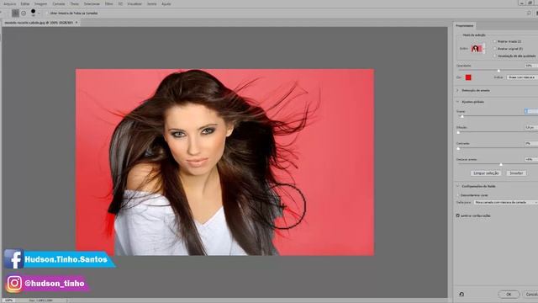Click the 'Limpar seleção' button
Viewport: 538px width, 303px height.
tap(486, 173)
